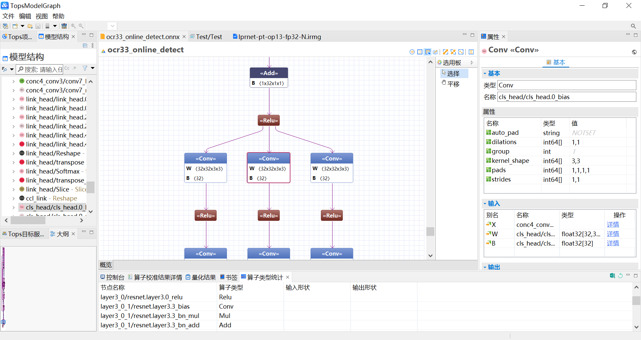Click the fit-to-frame icon in graph toolbar
This screenshot has height=340, width=641.
point(461,52)
